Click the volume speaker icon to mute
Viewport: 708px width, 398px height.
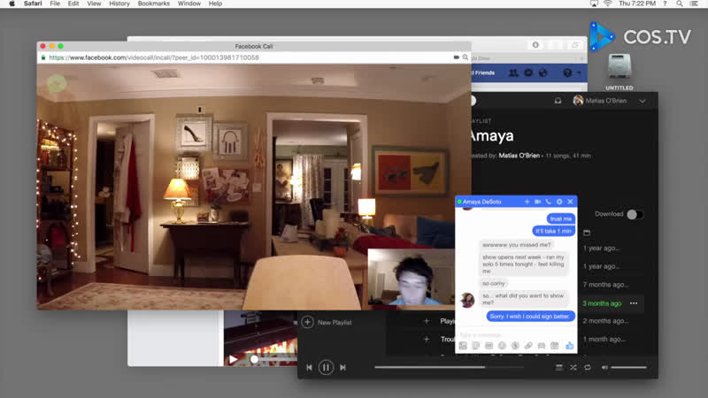604,368
